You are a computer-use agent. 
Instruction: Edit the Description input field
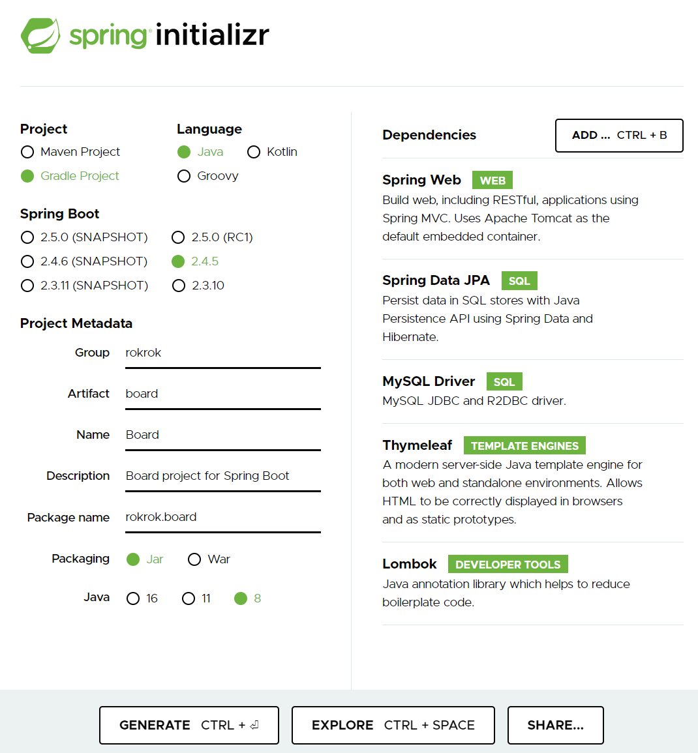tap(223, 477)
